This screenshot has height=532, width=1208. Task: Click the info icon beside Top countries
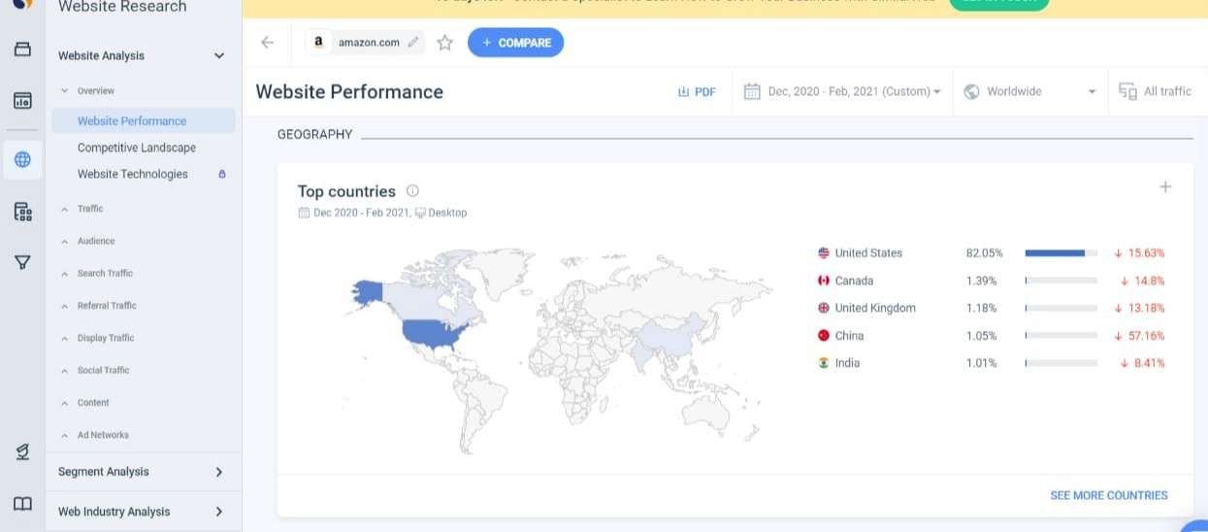(x=412, y=190)
